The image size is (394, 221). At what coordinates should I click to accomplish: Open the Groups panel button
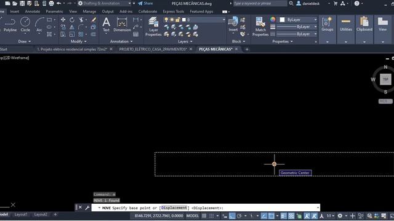tap(327, 25)
